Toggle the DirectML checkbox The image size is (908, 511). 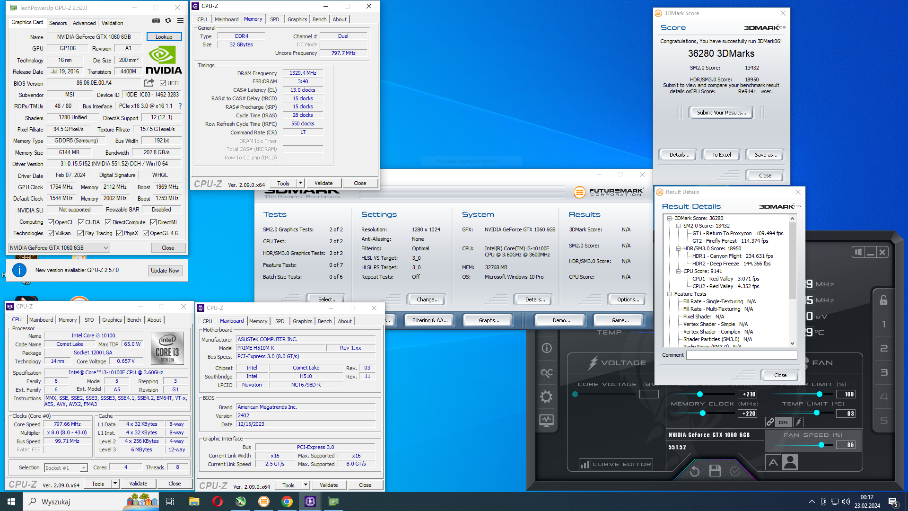[153, 222]
